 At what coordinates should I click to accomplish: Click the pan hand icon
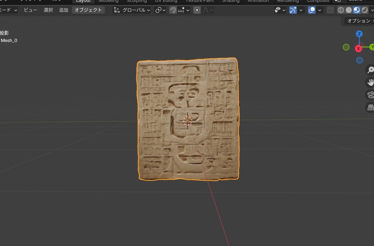[x=370, y=82]
